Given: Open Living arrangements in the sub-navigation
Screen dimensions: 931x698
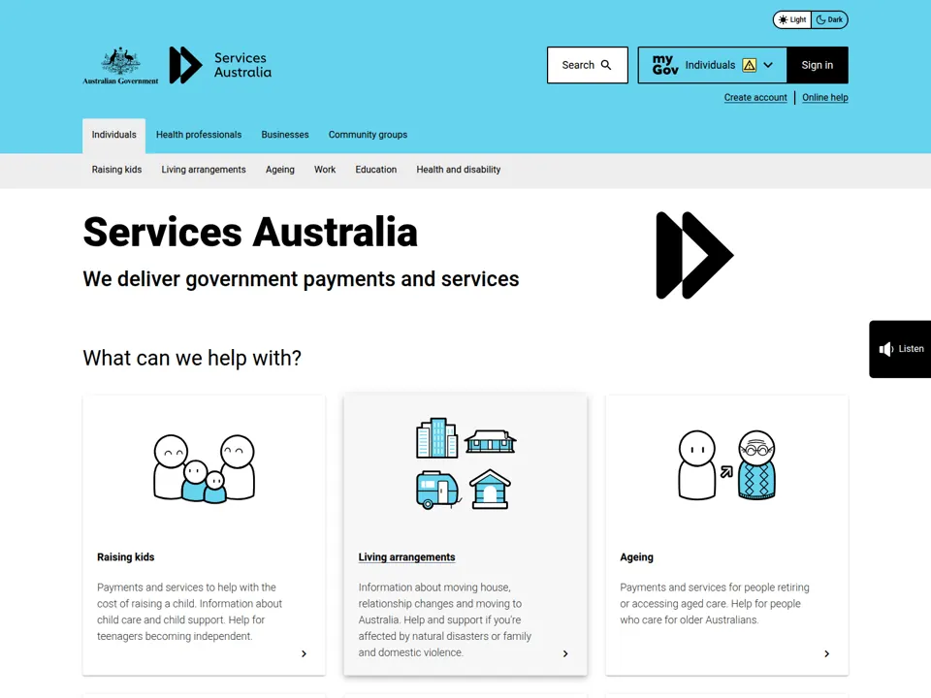Looking at the screenshot, I should pyautogui.click(x=204, y=170).
